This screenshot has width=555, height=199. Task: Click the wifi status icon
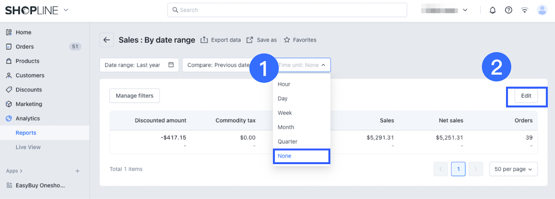pyautogui.click(x=524, y=10)
